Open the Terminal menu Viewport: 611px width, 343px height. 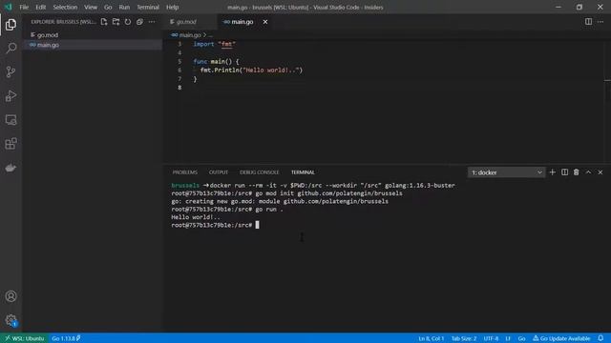148,7
